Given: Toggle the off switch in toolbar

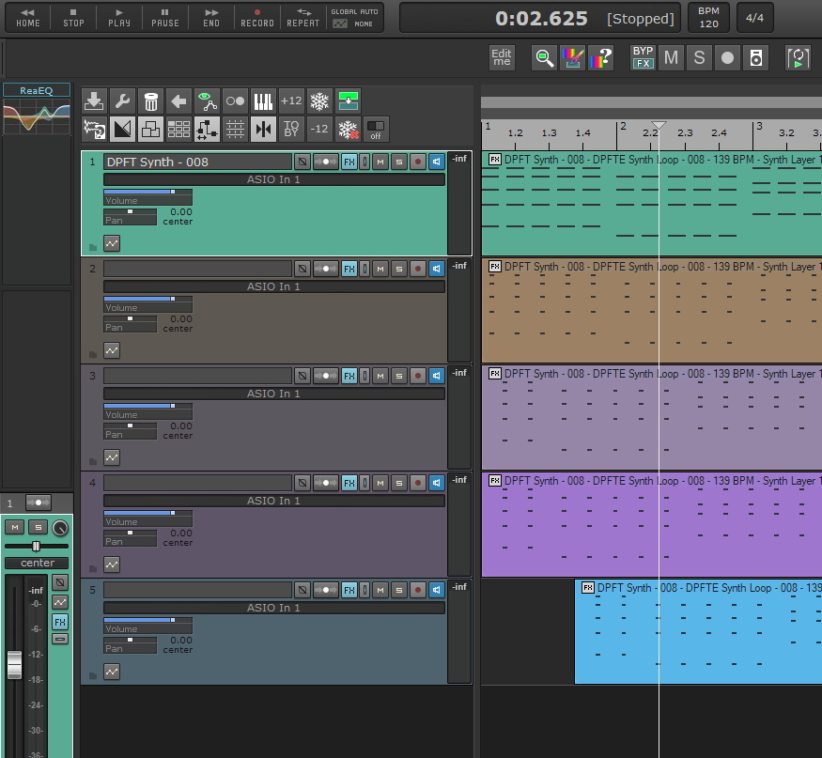Looking at the screenshot, I should coord(376,130).
